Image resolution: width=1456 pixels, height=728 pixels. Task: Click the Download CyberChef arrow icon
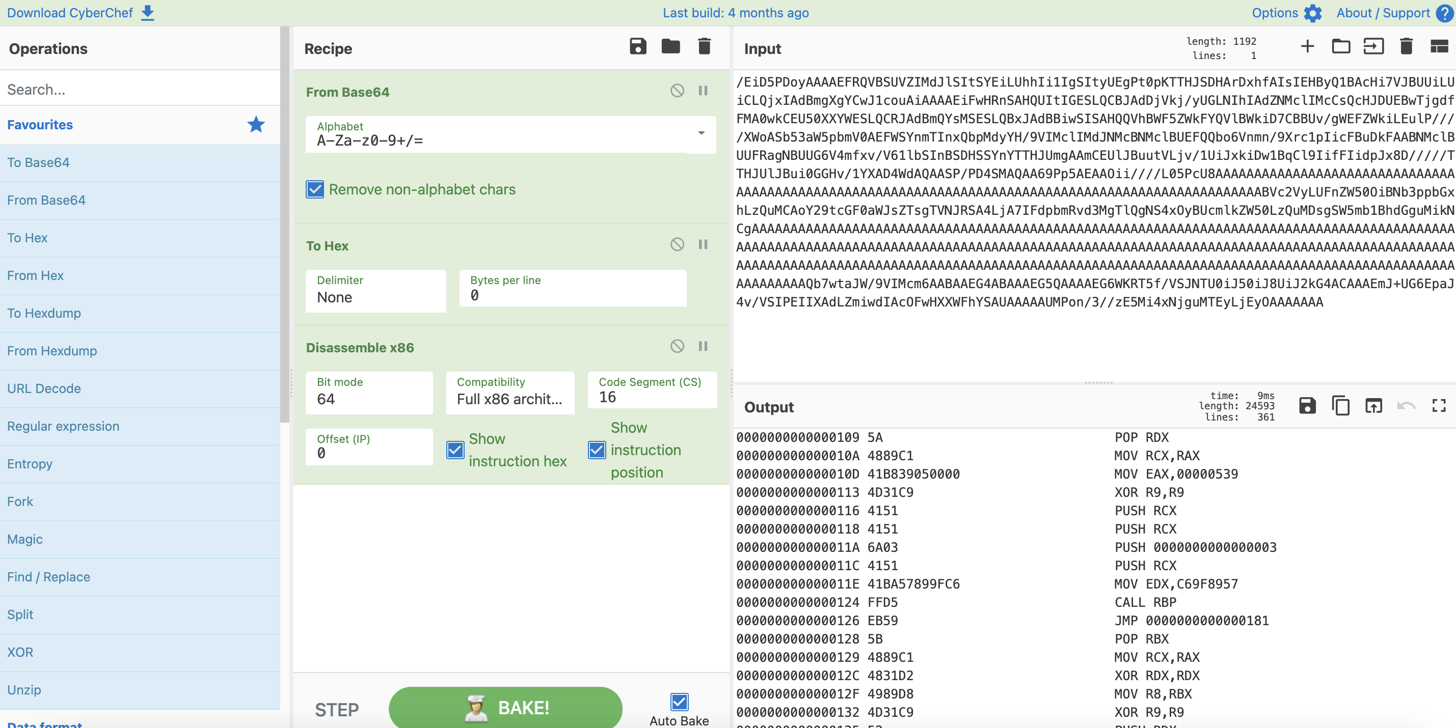pyautogui.click(x=148, y=12)
